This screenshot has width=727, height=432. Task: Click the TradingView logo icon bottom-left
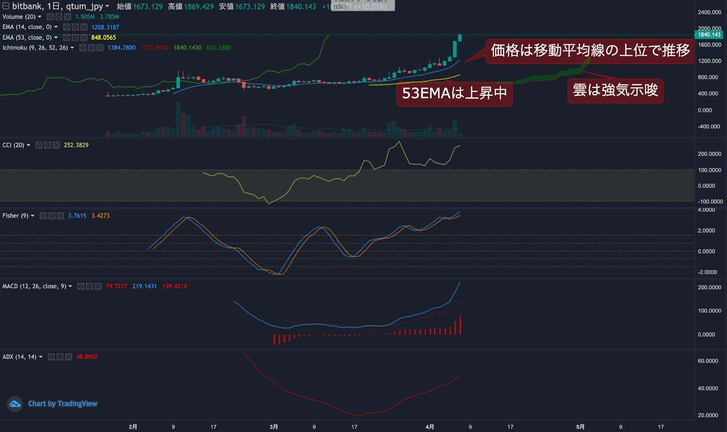pos(15,404)
